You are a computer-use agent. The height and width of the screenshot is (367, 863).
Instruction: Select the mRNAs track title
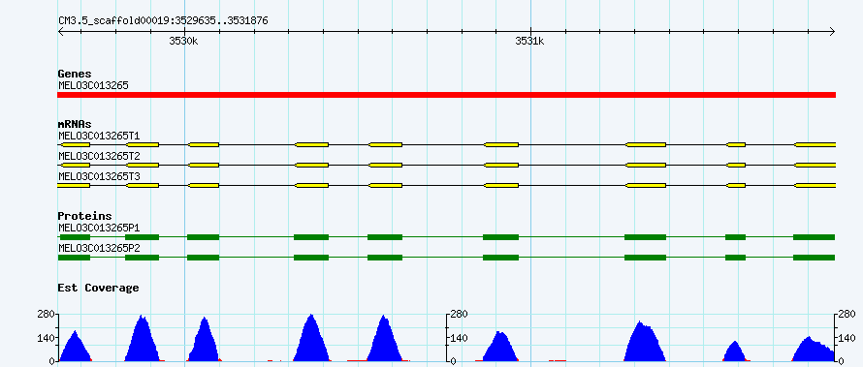(x=75, y=125)
